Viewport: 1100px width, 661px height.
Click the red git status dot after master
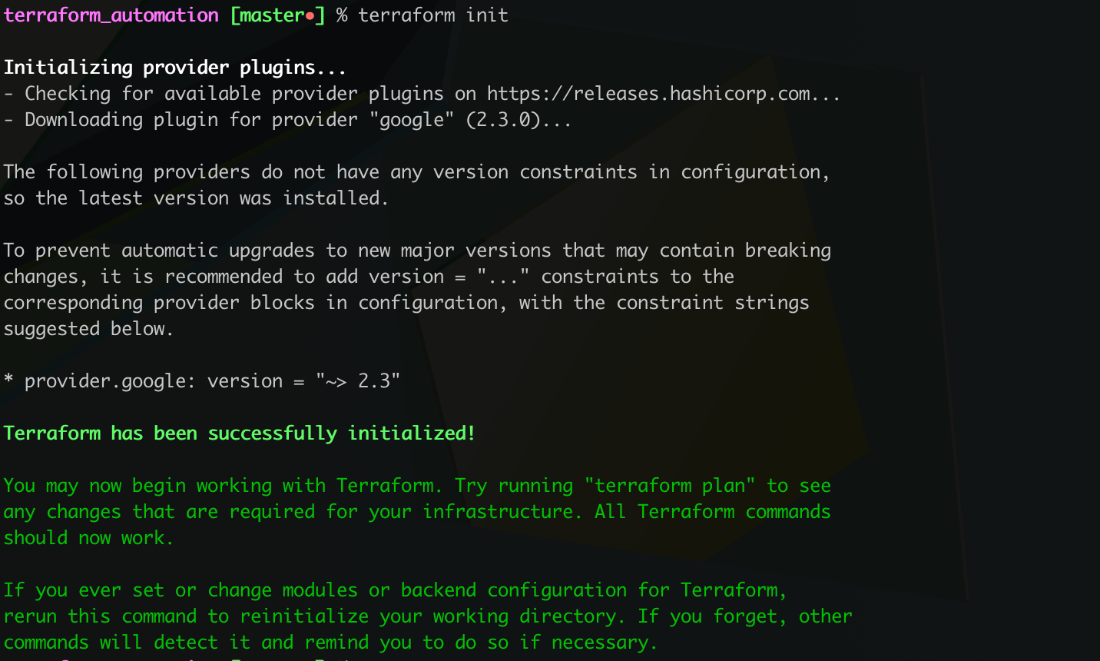coord(310,16)
